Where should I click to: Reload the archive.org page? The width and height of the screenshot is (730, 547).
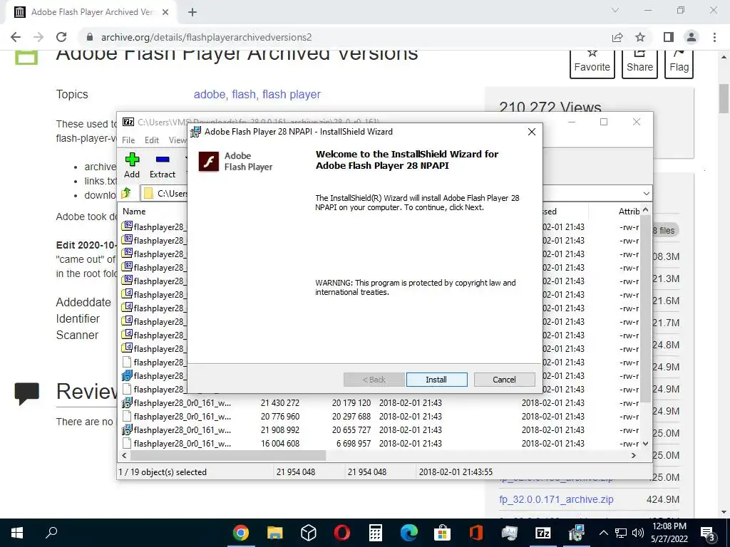61,37
